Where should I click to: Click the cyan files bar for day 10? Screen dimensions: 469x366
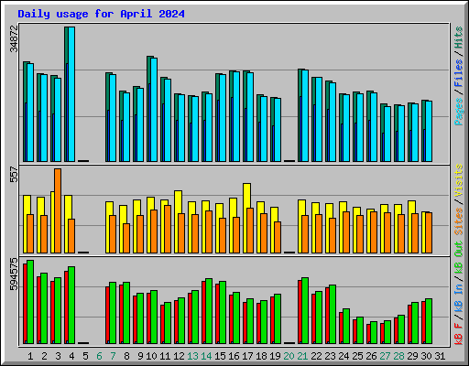pos(154,110)
